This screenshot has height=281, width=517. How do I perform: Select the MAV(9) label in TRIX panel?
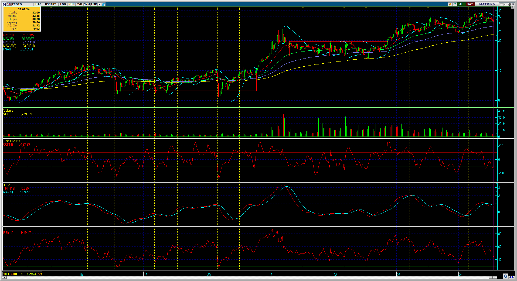[x=8, y=192]
